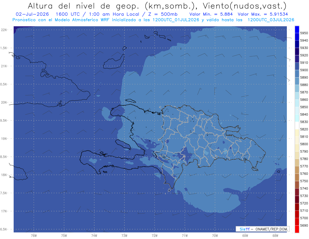Click the '5800' colorbar value
Viewport: 309px width, 239px height.
304,144
